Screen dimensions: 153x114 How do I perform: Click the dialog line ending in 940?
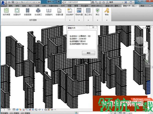tap(77, 41)
